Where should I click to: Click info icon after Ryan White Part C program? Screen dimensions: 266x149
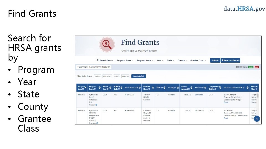[x=96, y=105]
